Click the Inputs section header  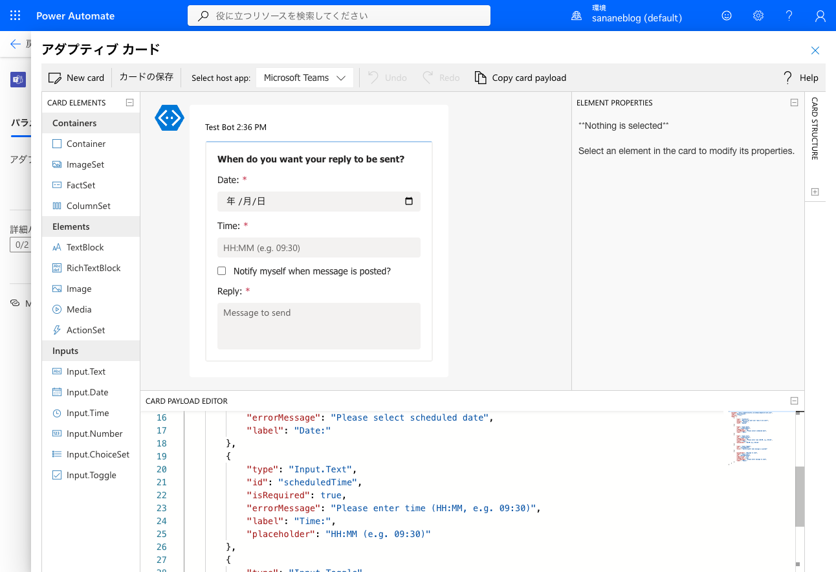click(x=91, y=351)
